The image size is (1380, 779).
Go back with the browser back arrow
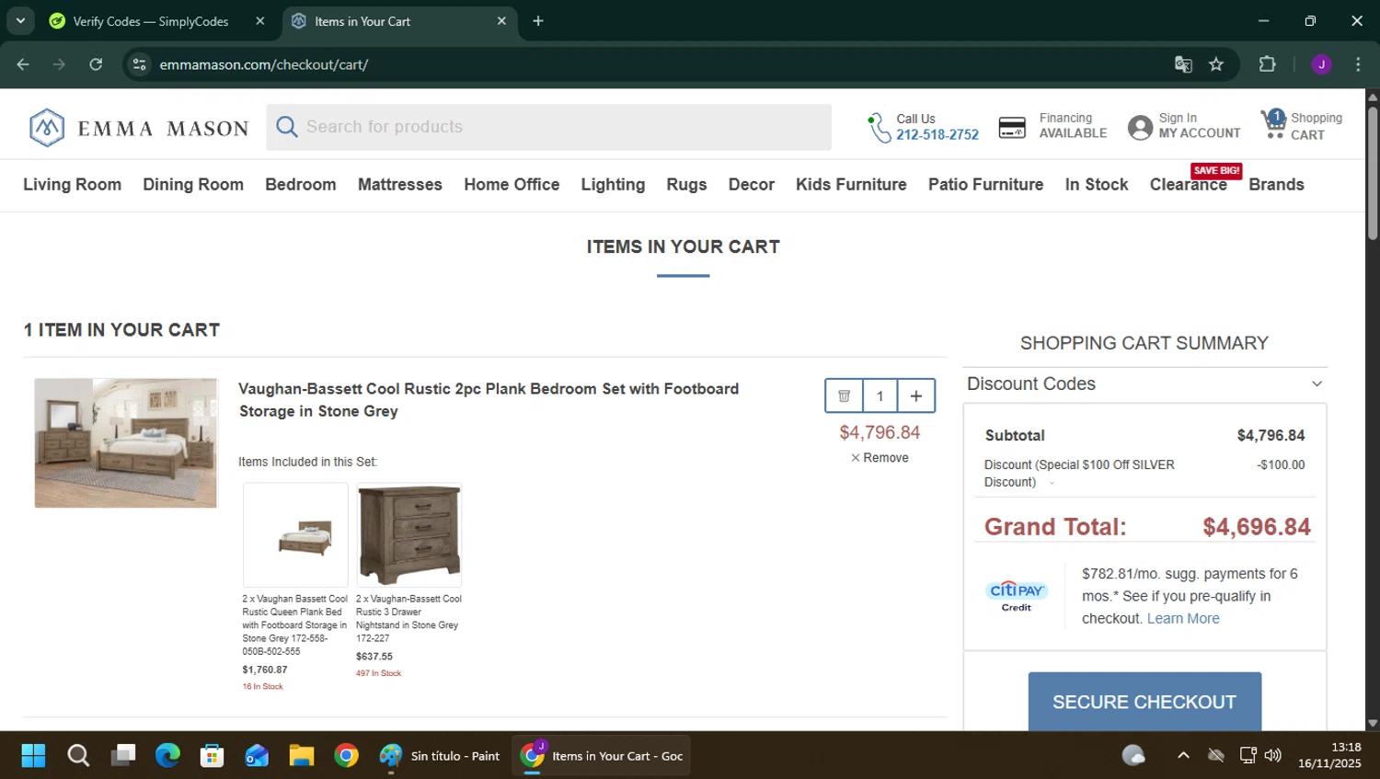(x=23, y=64)
